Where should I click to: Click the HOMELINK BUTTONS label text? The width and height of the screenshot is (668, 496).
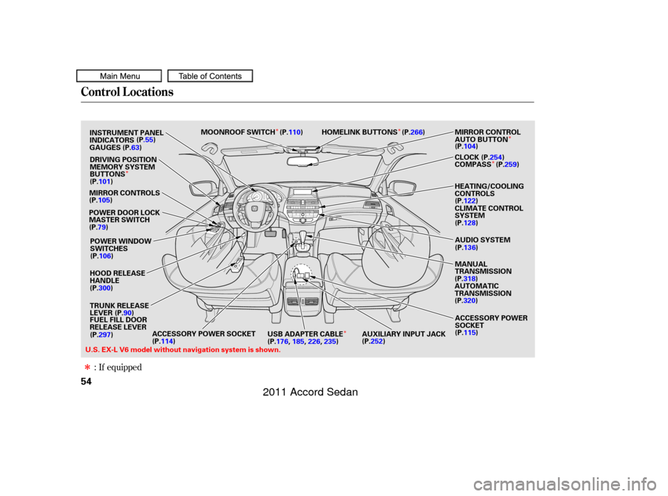(x=359, y=132)
